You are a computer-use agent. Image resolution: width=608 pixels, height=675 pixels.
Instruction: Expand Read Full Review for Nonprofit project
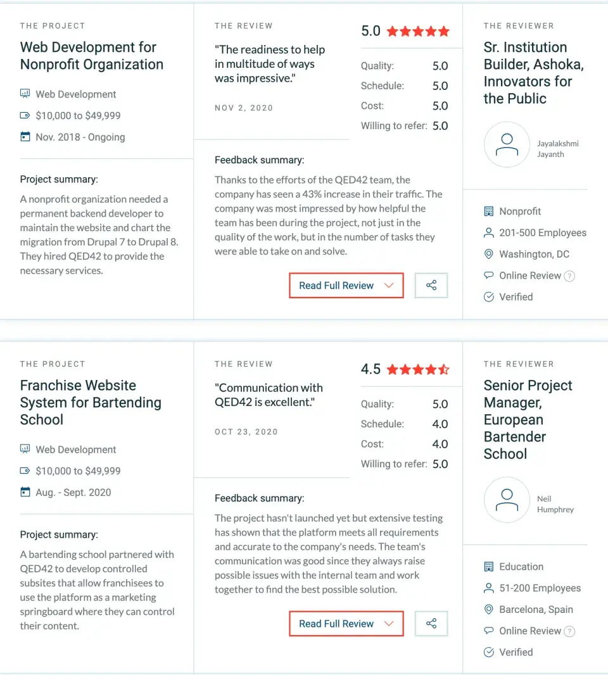(x=346, y=285)
